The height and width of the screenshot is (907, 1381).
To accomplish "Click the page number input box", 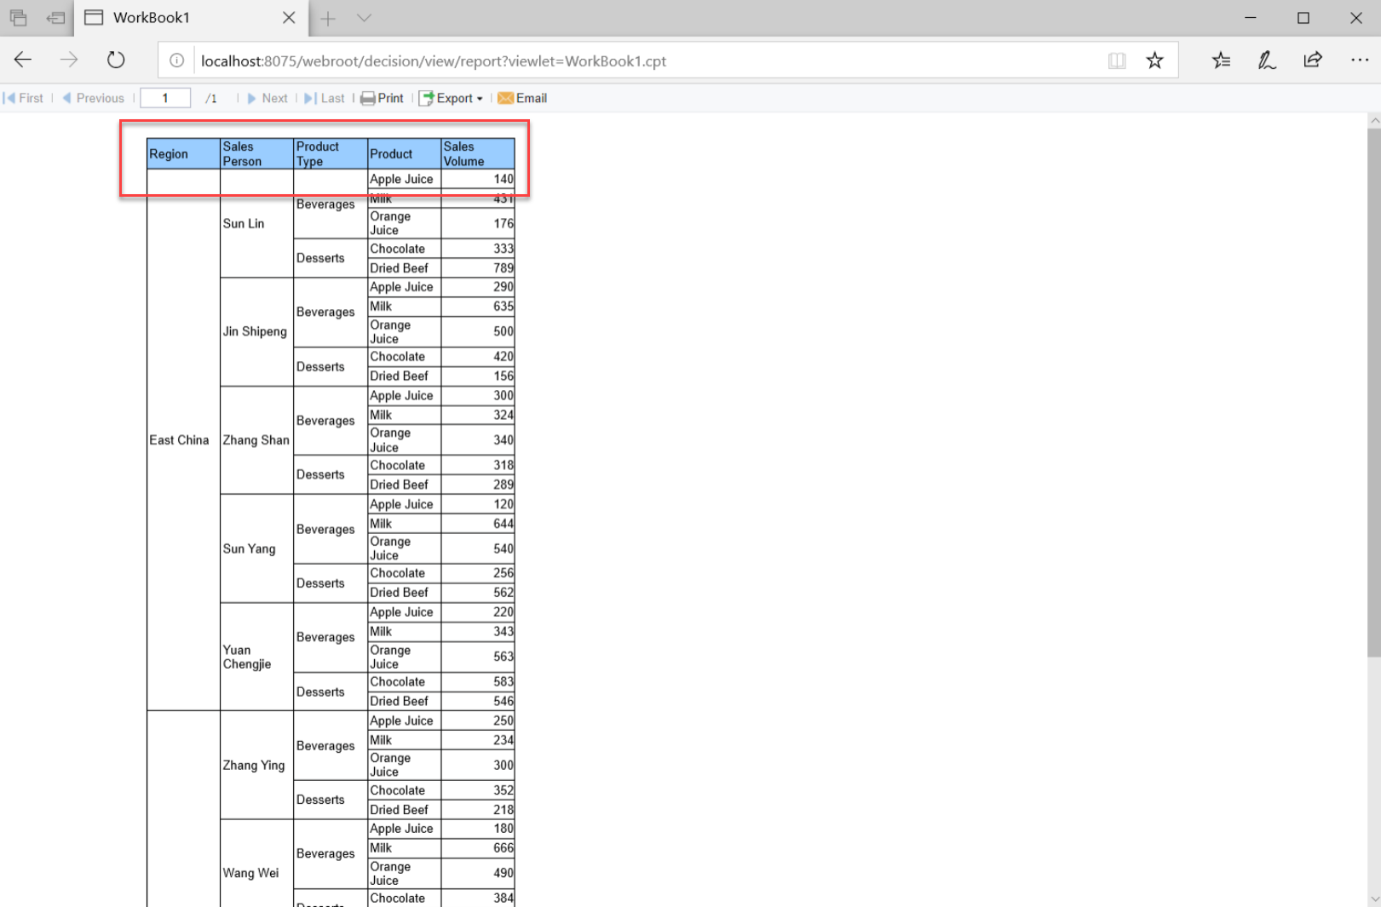I will coord(165,98).
